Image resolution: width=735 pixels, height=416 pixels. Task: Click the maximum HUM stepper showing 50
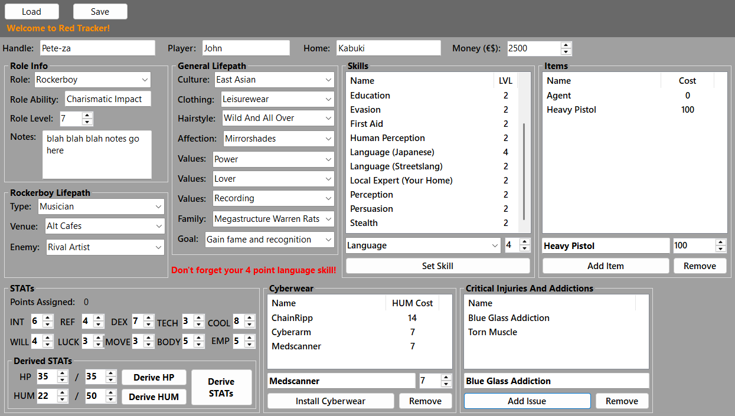(x=101, y=397)
